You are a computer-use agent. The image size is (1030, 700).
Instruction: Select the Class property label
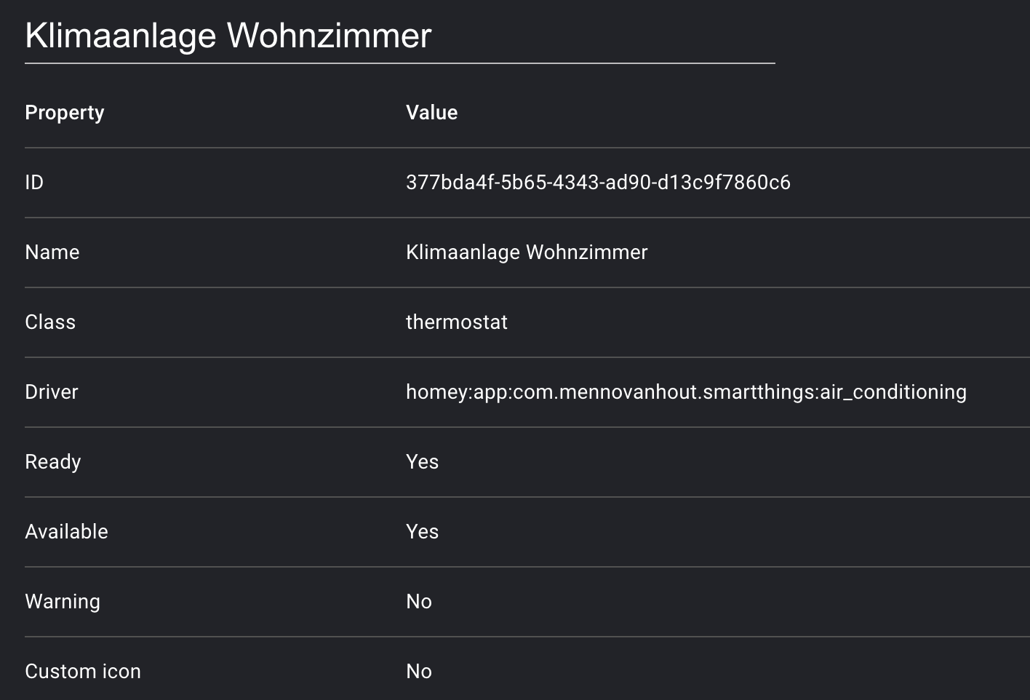click(x=50, y=322)
